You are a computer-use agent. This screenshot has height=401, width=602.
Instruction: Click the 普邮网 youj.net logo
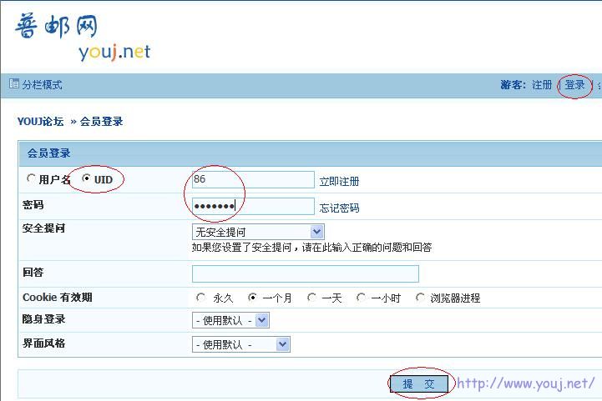pos(83,37)
